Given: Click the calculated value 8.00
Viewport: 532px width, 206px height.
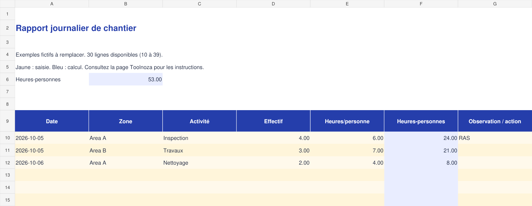Looking at the screenshot, I should pyautogui.click(x=421, y=163).
